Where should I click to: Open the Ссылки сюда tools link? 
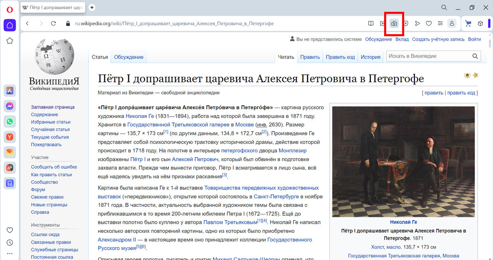click(x=45, y=235)
